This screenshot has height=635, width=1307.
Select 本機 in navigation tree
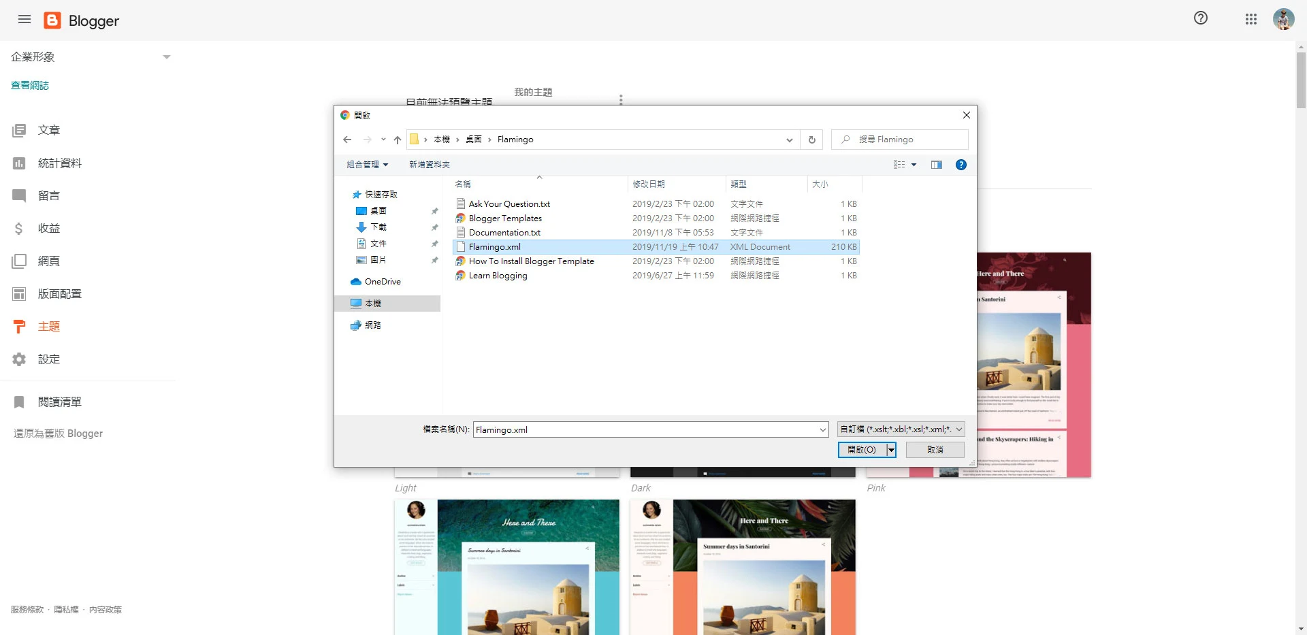click(x=387, y=304)
